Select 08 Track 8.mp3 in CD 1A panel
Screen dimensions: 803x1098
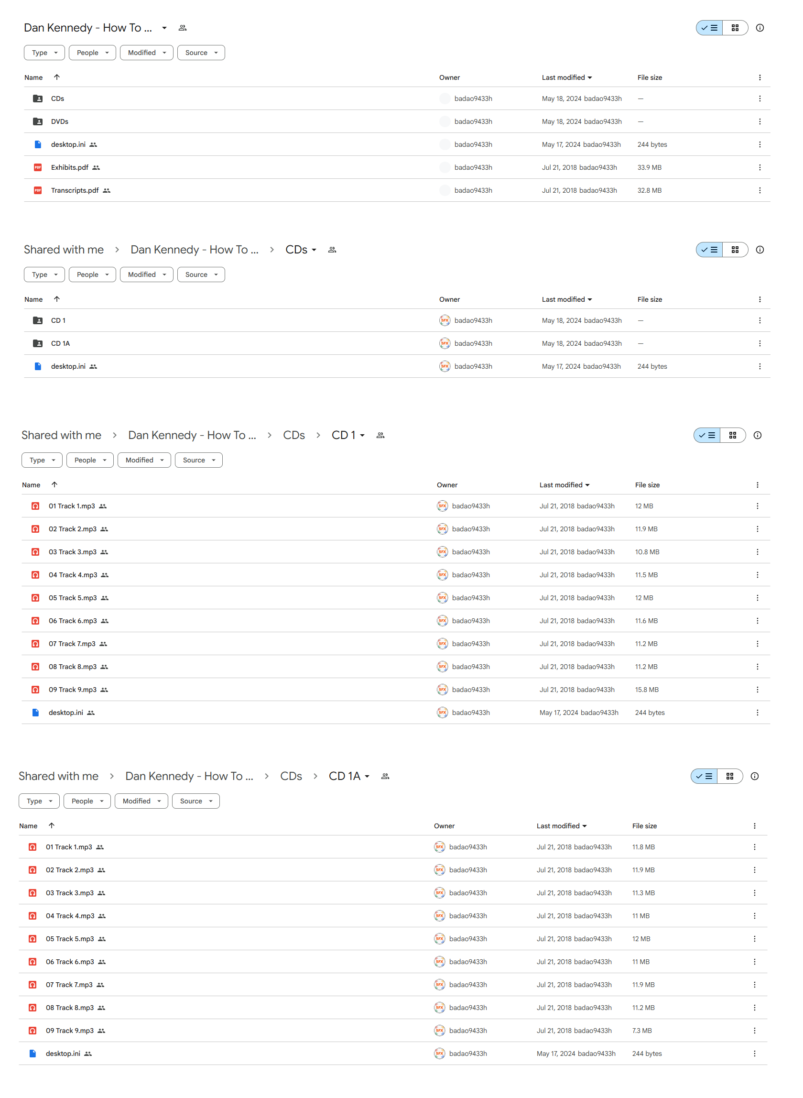69,1008
